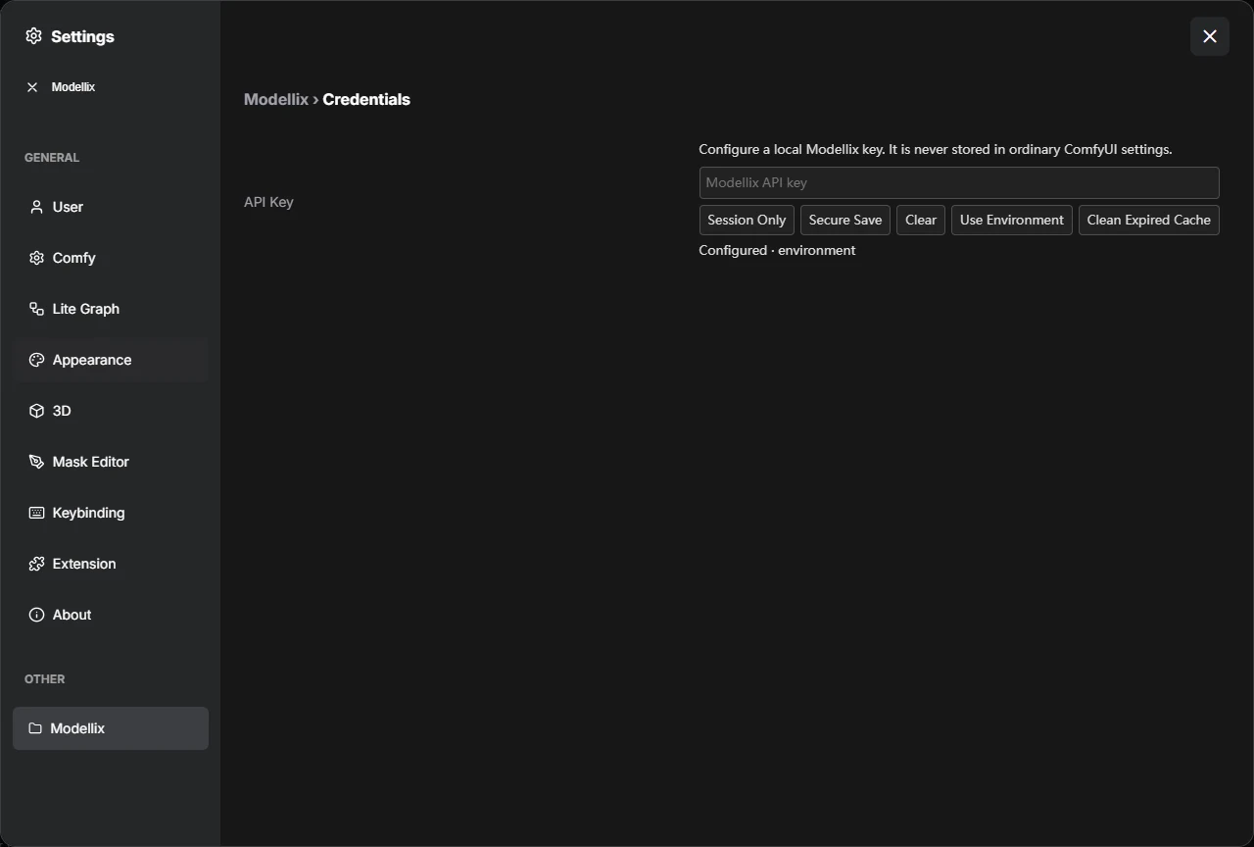Click the Keybinding keyboard icon
1254x847 pixels.
(x=36, y=513)
